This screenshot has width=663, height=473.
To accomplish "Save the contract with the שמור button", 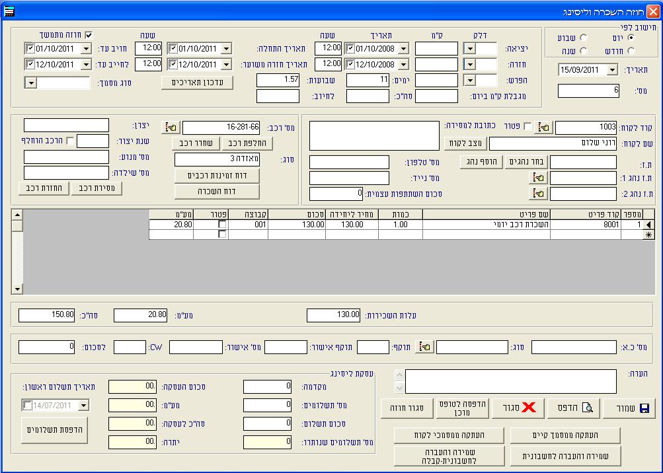I will coord(629,408).
